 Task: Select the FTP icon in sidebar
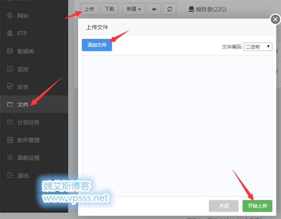pyautogui.click(x=10, y=33)
